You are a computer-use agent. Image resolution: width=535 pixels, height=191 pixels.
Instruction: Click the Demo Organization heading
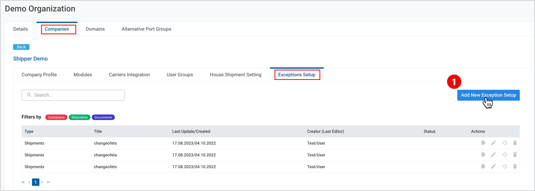40,9
